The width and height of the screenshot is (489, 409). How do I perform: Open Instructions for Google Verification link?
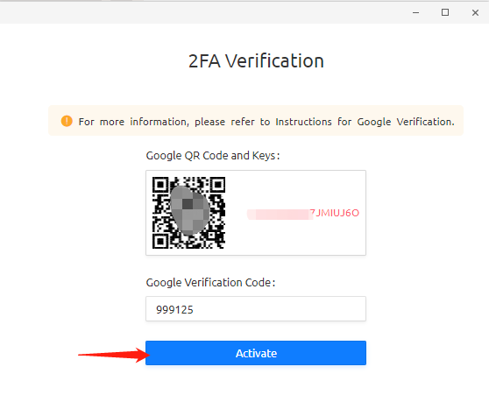[365, 122]
